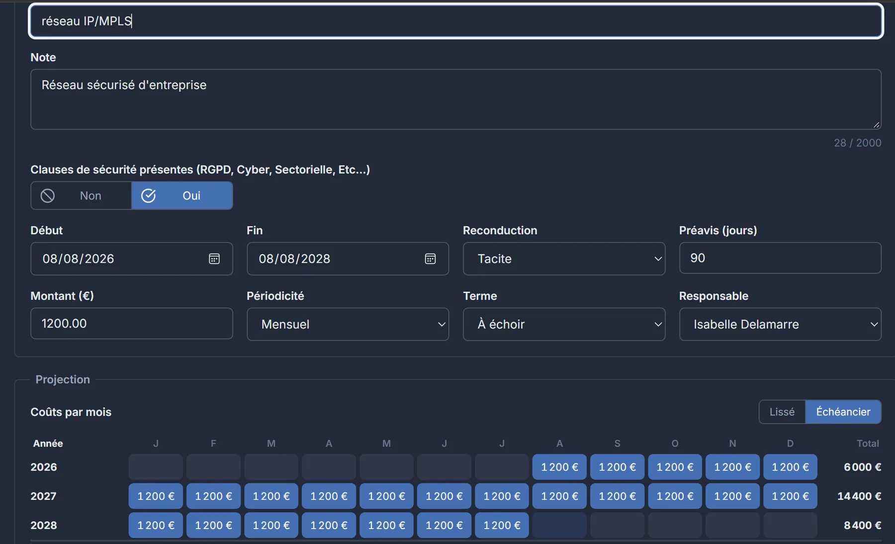Click the 2028 year row label
This screenshot has height=544, width=895.
point(44,525)
